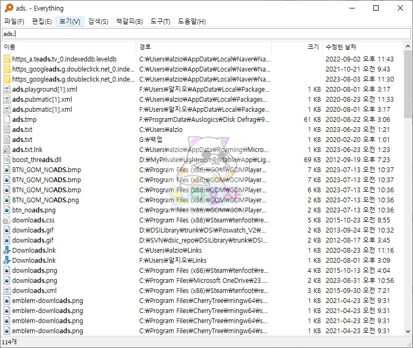
Task: Click XML icon of ads.pubmatic[1].xml on F: drive
Action: [x=7, y=109]
